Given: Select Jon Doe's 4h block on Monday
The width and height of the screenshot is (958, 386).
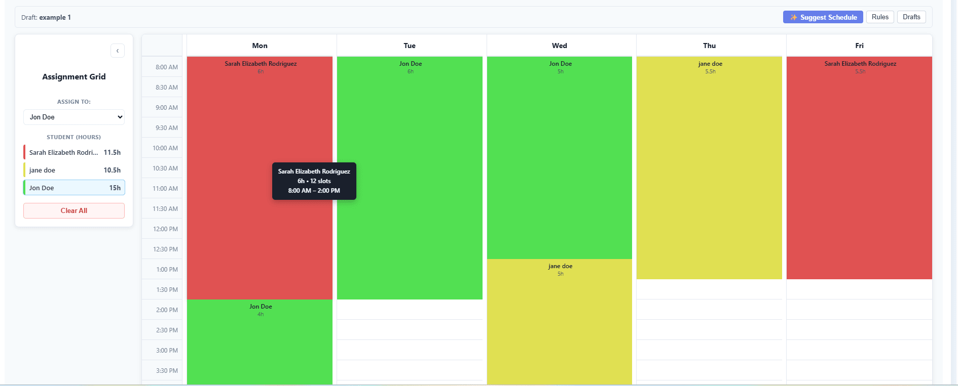Looking at the screenshot, I should point(260,342).
